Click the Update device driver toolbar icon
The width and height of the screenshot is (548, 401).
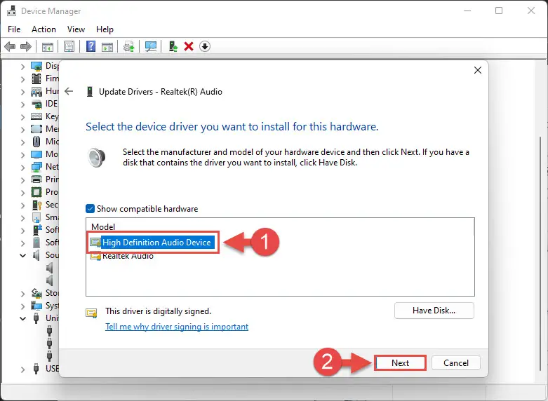128,47
